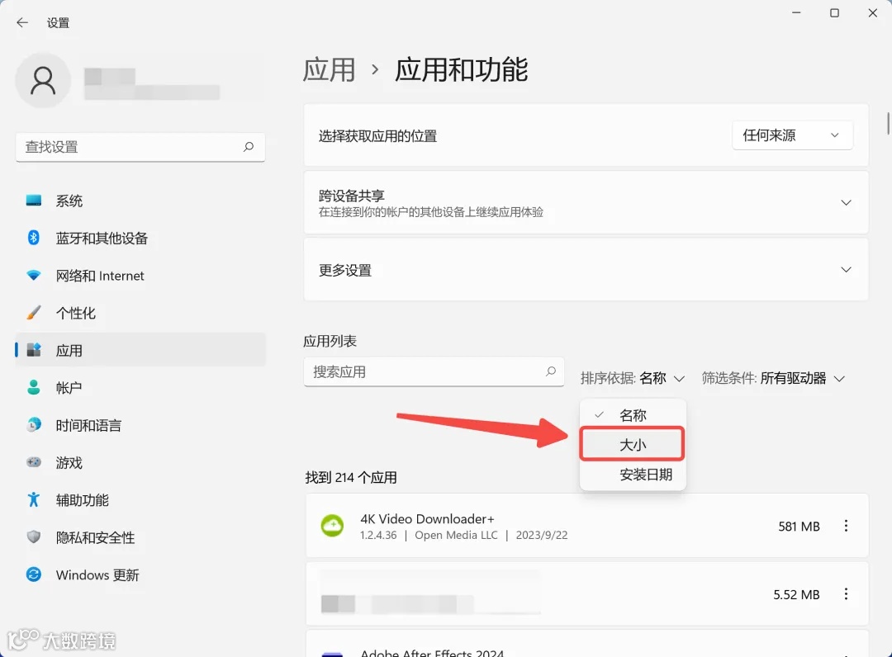Choose 大小 sort option
892x657 pixels.
point(633,444)
